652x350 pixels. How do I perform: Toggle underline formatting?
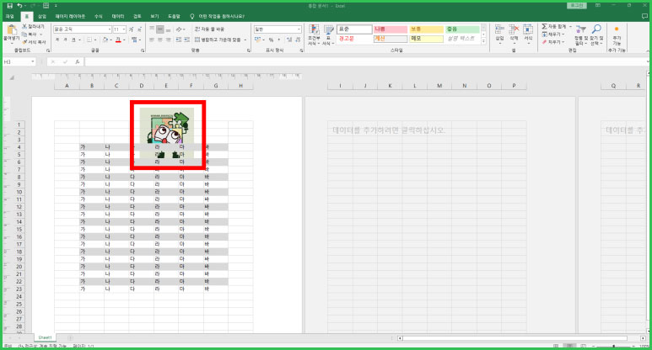coord(73,40)
